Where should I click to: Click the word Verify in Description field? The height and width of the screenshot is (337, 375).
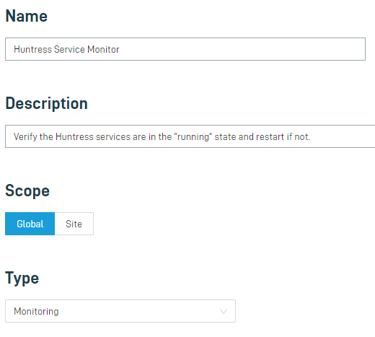point(25,136)
